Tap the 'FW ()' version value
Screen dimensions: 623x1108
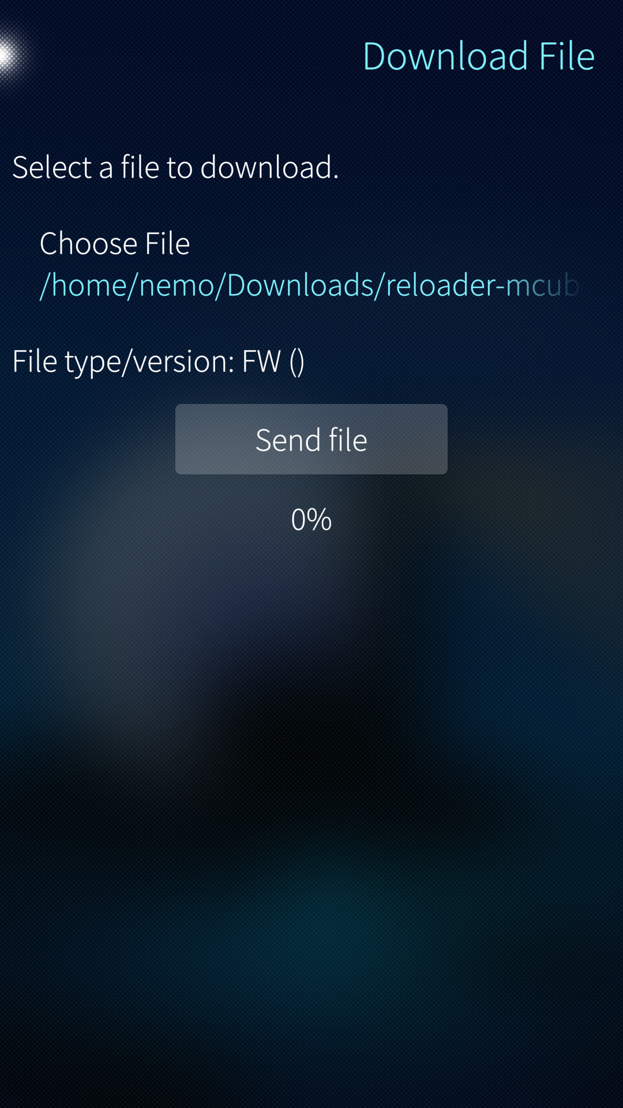273,362
